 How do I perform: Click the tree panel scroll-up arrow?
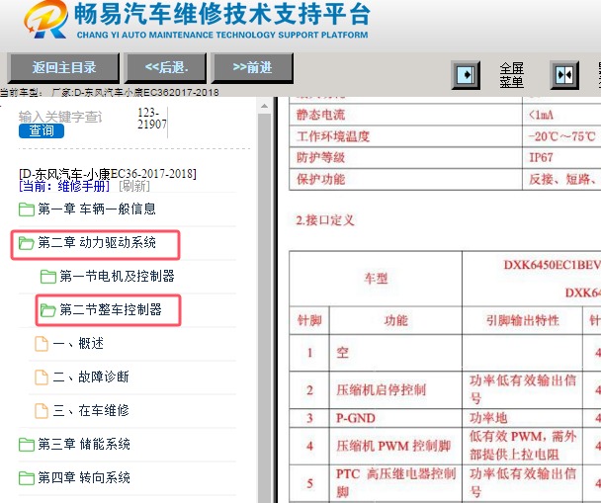click(265, 106)
